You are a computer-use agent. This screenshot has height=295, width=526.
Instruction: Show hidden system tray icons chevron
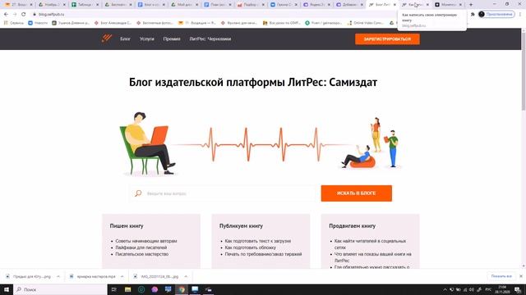point(445,289)
